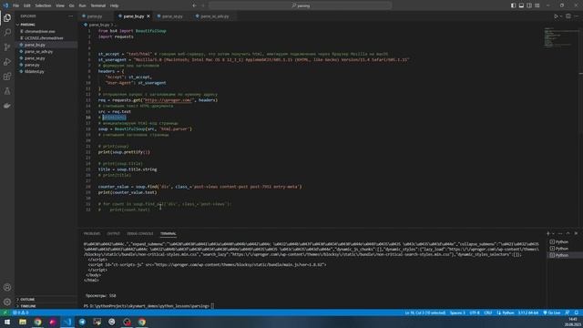This screenshot has height=328, width=583.
Task: Open the Accounts icon in activity bar
Action: click(x=7, y=287)
